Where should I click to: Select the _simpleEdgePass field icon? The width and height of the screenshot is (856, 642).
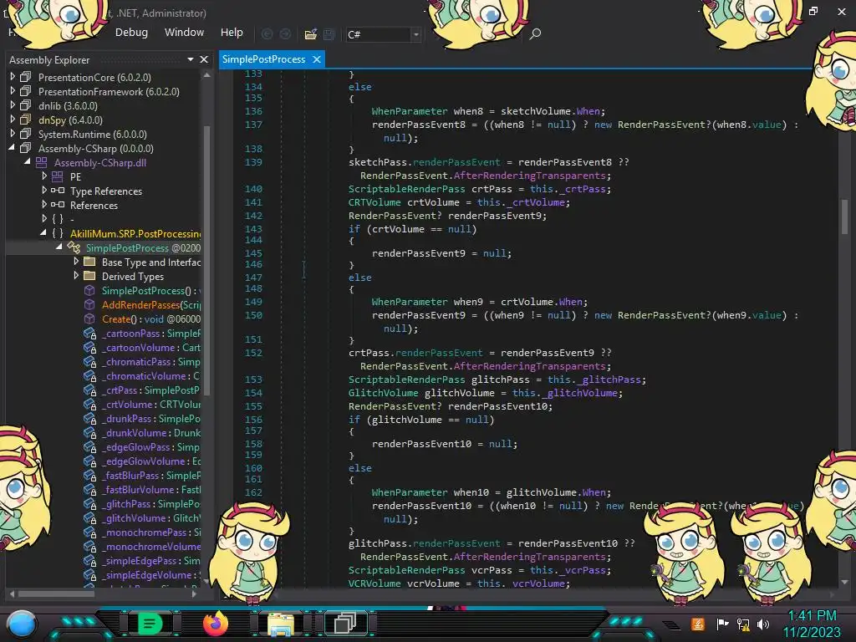coord(89,560)
